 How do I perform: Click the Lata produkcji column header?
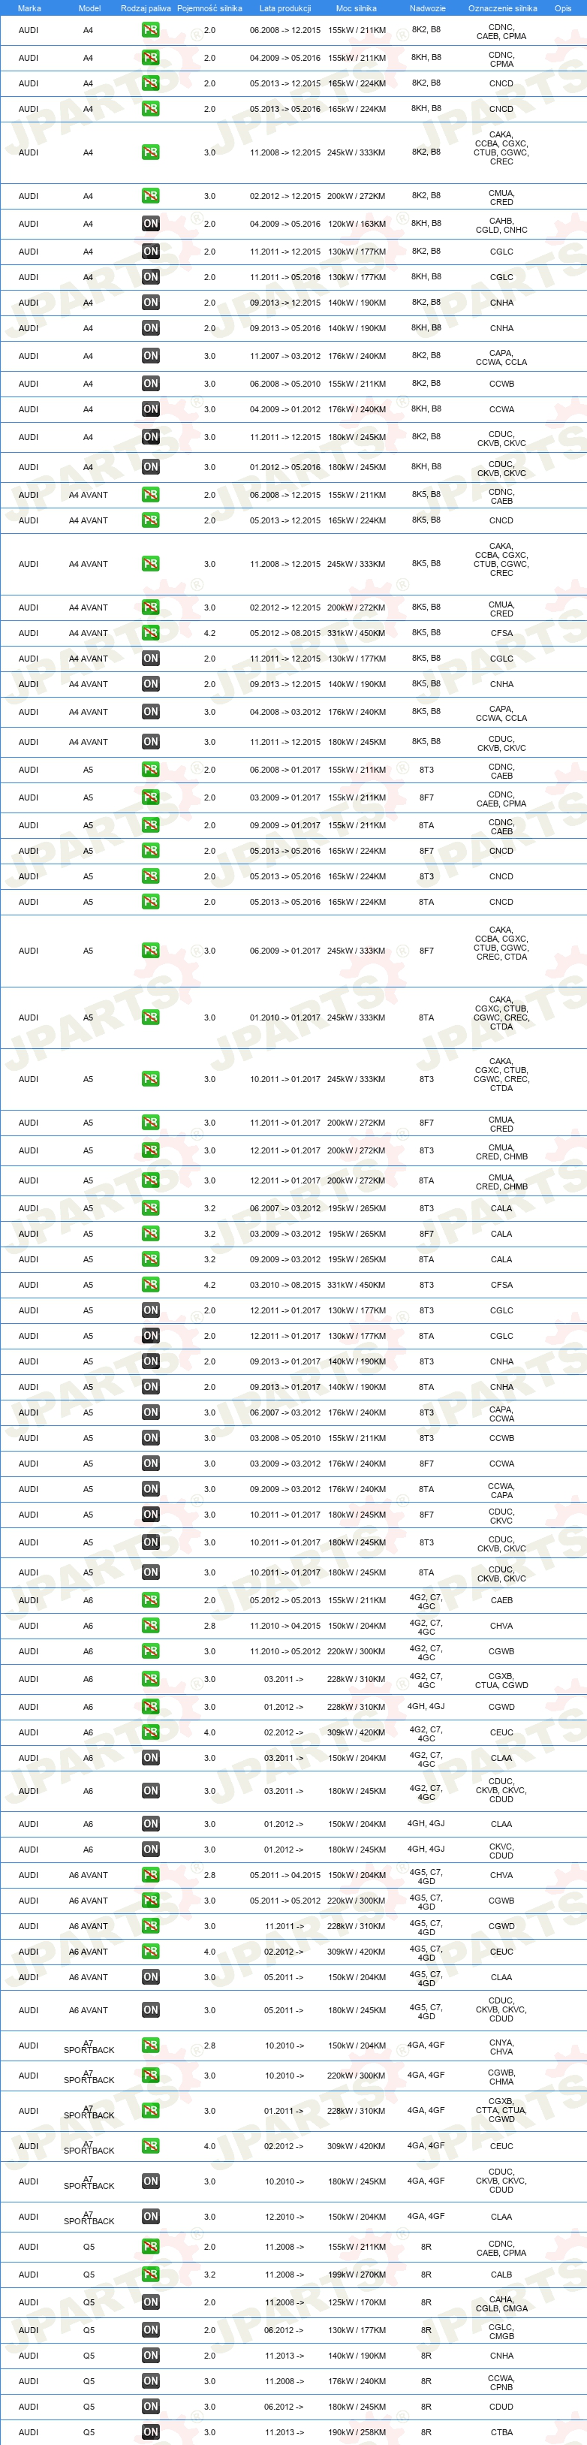point(285,8)
